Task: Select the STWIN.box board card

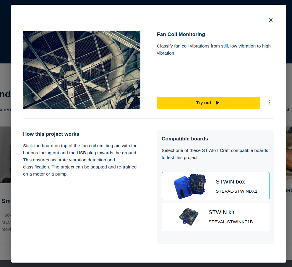Action: click(215, 186)
